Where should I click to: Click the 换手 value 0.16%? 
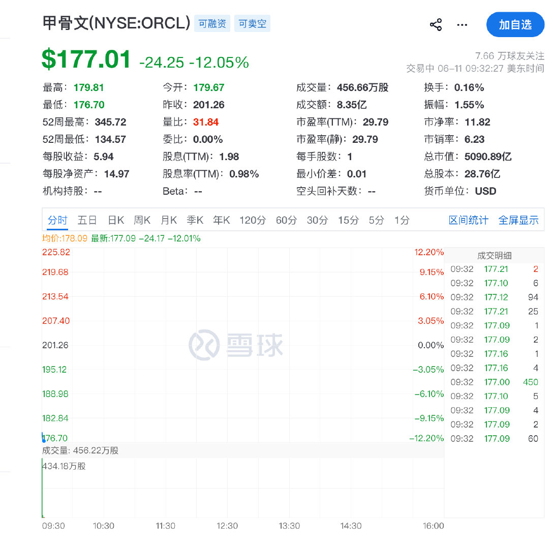[469, 87]
